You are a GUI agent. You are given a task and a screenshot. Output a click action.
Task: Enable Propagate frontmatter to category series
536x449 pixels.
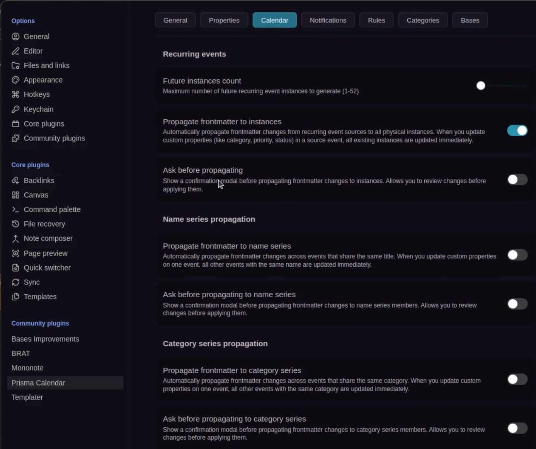tap(517, 379)
